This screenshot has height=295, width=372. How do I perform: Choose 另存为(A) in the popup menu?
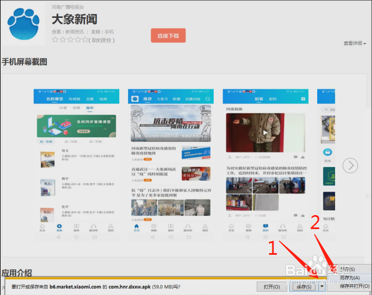tap(350, 278)
